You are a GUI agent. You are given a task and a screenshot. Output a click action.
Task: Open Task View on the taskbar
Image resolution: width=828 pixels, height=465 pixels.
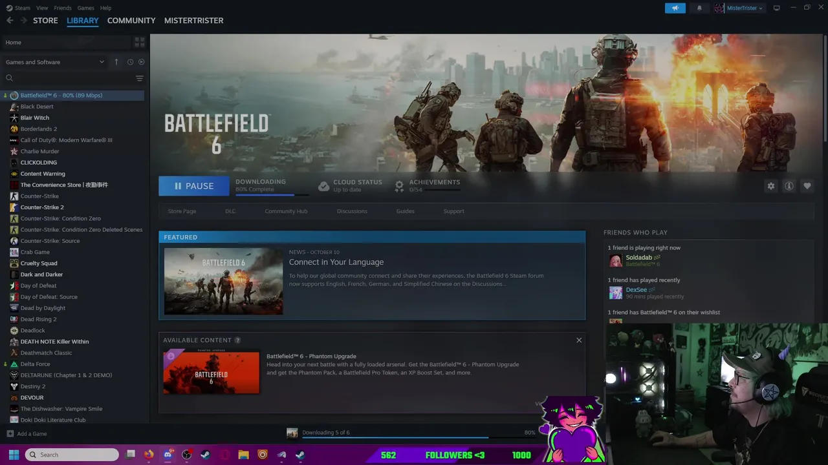click(x=130, y=455)
